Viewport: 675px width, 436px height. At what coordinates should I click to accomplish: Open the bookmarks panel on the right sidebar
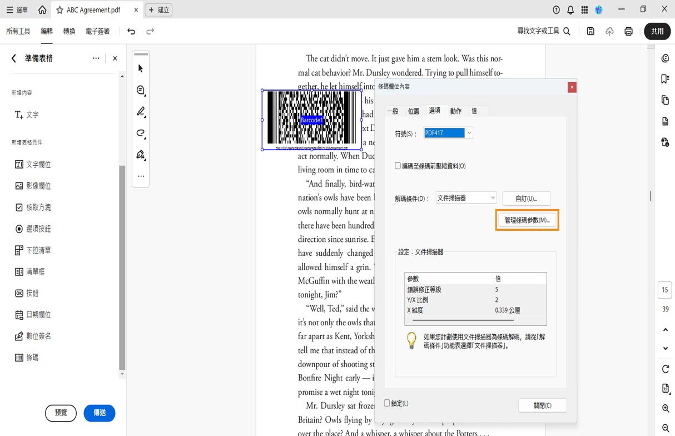click(665, 78)
